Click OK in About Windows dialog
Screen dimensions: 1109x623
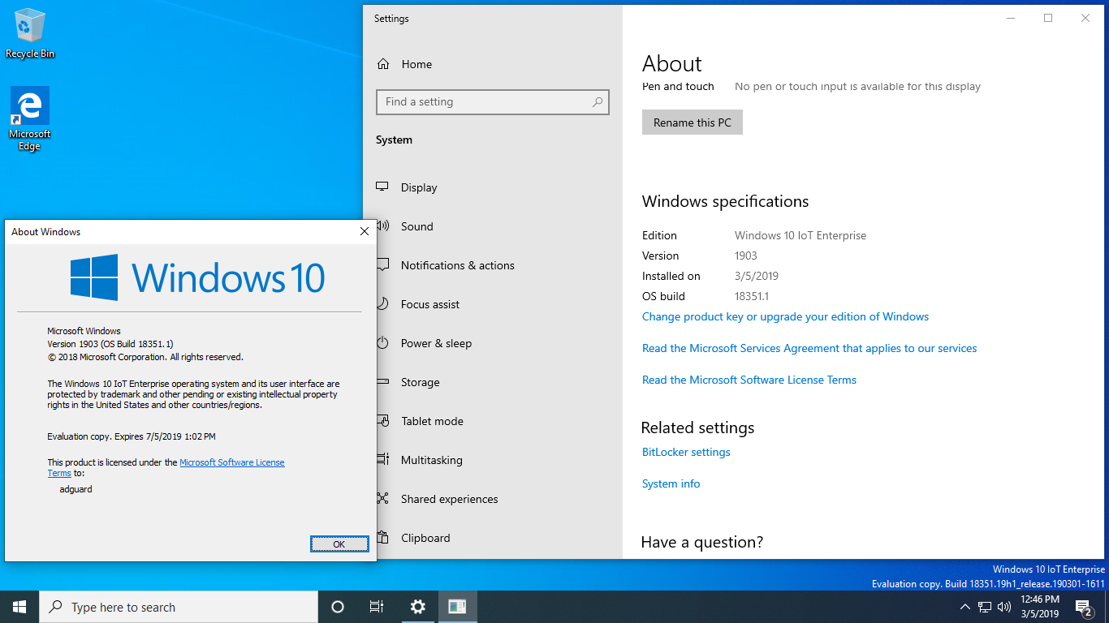(x=339, y=544)
